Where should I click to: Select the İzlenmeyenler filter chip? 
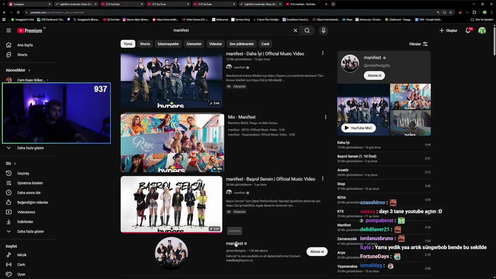click(168, 44)
